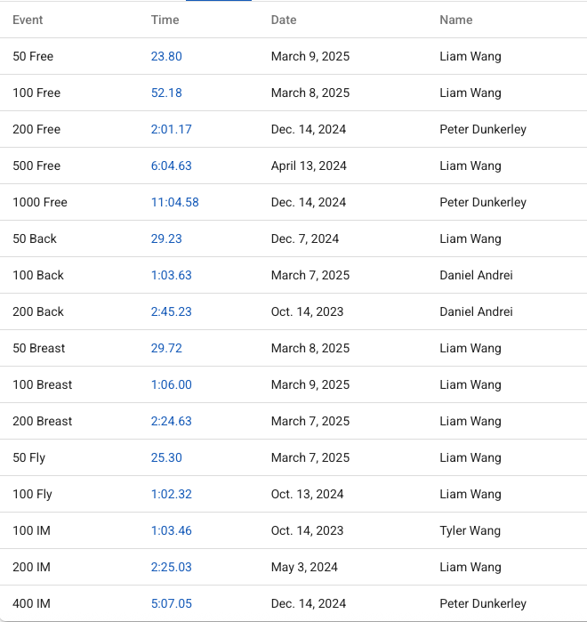Click the Date column header
587x622 pixels.
pos(284,20)
